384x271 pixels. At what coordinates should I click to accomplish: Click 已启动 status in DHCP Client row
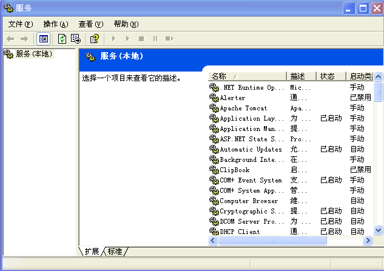coord(331,232)
